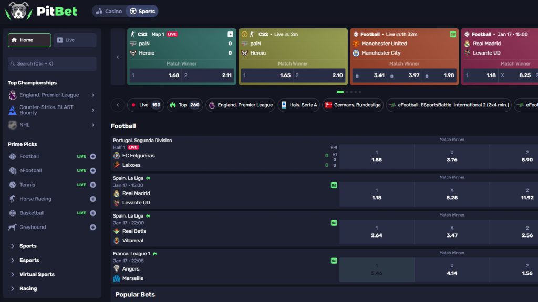Add eFootball with its plus icon

[93, 170]
